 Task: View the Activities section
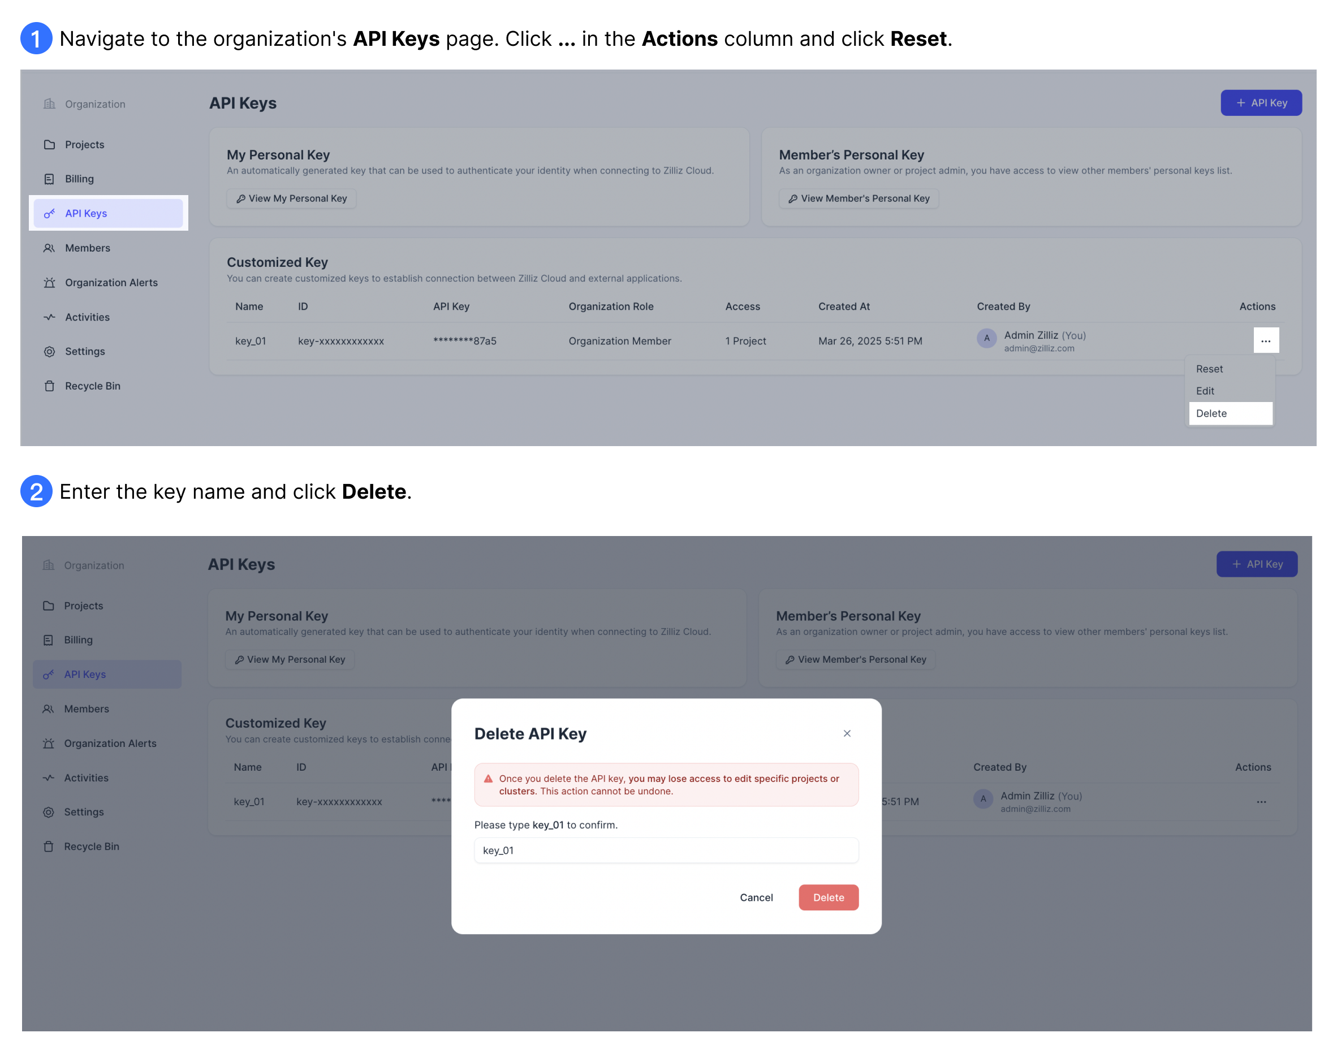(x=87, y=317)
